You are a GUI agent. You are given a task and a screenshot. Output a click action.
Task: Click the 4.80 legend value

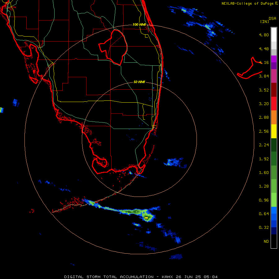264,35
